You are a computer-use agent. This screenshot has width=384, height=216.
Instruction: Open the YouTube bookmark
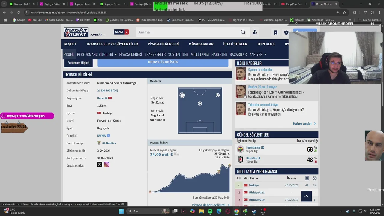[x=35, y=20]
